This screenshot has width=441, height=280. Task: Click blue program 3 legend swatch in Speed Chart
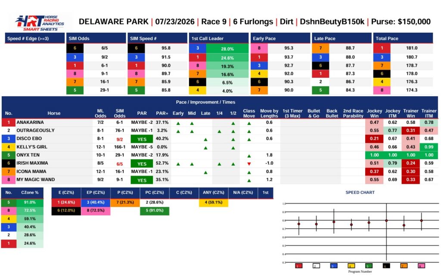334,266
